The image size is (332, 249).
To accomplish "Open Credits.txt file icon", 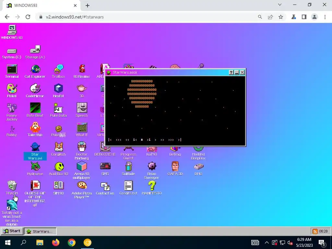I will [x=128, y=185].
